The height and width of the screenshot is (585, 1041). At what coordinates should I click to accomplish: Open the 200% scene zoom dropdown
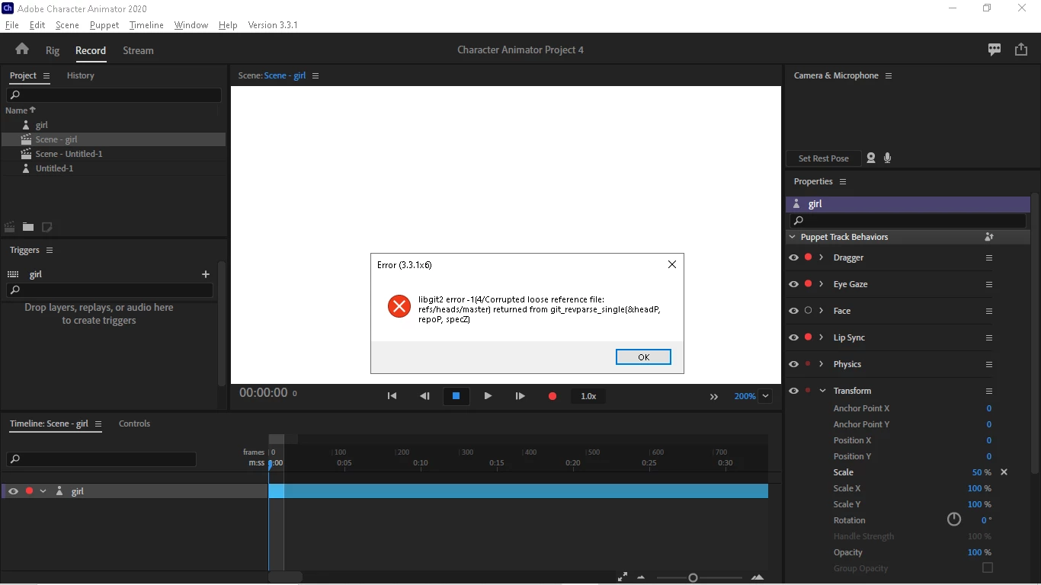766,396
